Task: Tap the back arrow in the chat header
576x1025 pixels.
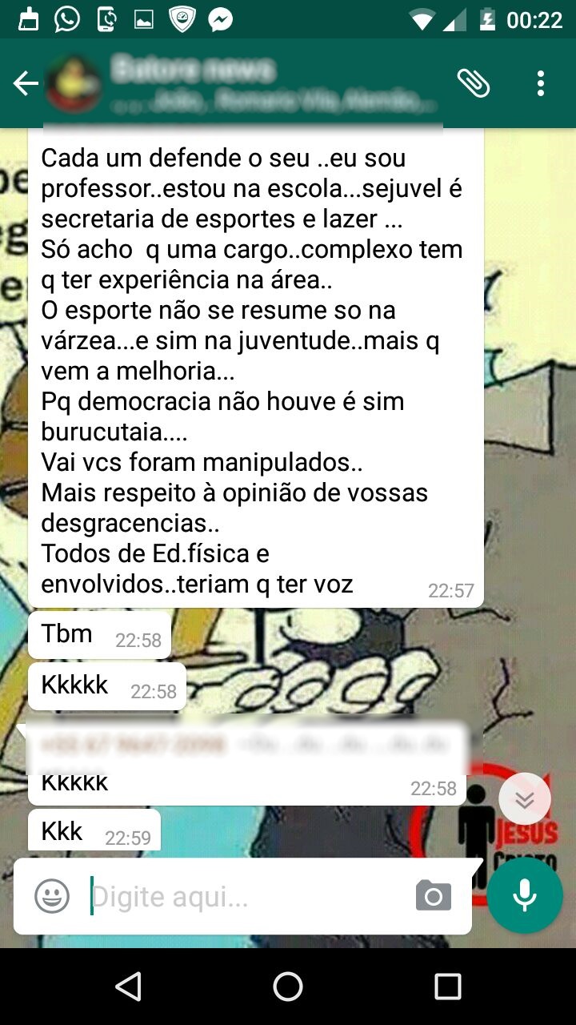Action: pyautogui.click(x=26, y=83)
